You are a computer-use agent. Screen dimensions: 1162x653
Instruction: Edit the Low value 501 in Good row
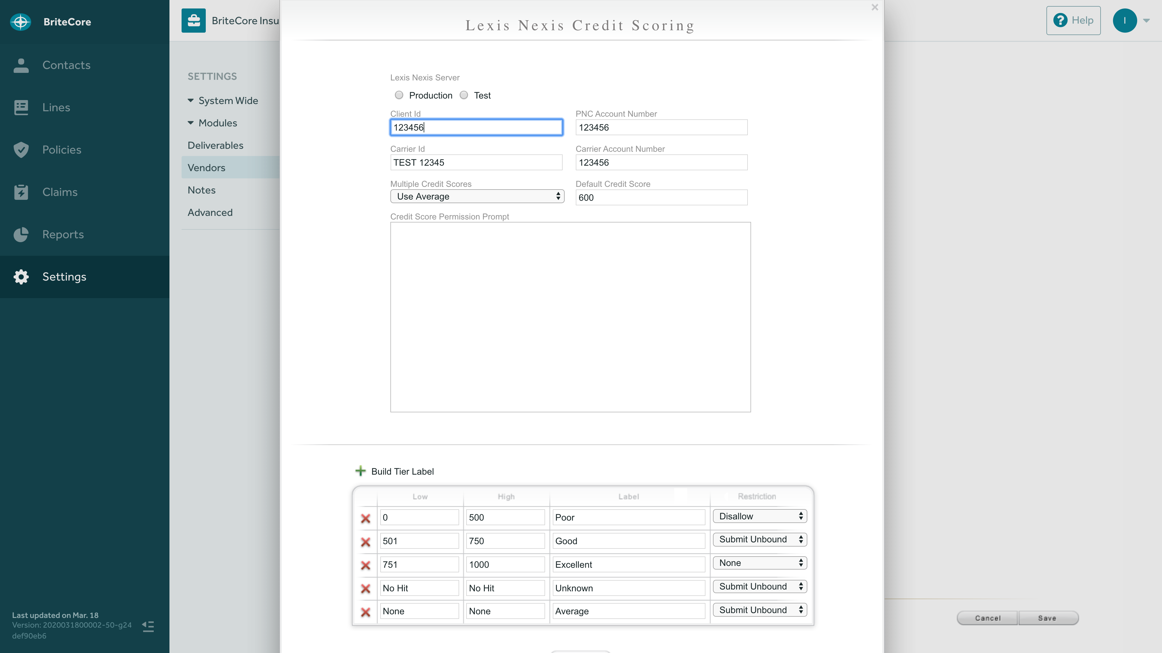[419, 541]
